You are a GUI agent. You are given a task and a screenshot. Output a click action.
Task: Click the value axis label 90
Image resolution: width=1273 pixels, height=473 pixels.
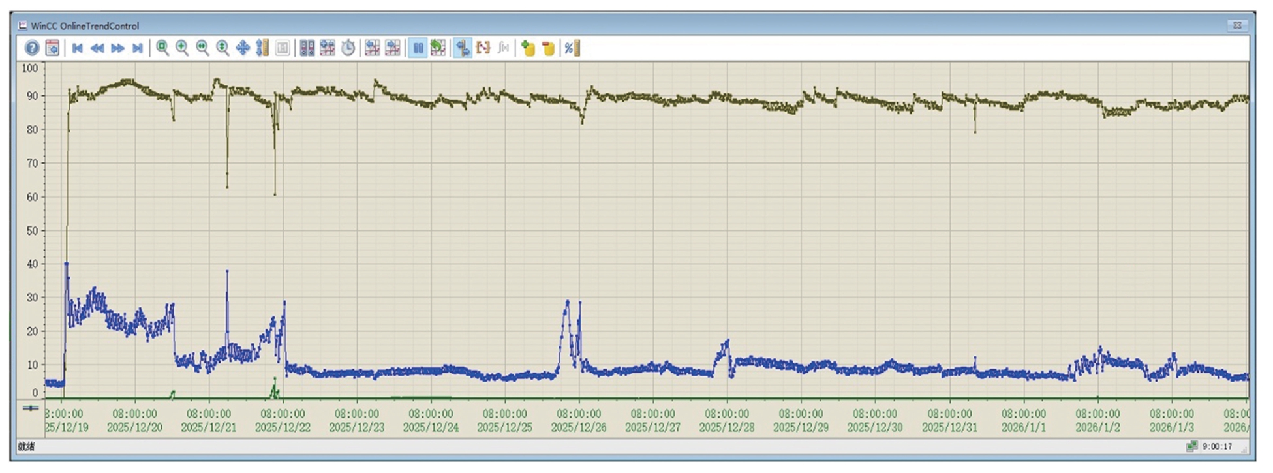(32, 96)
